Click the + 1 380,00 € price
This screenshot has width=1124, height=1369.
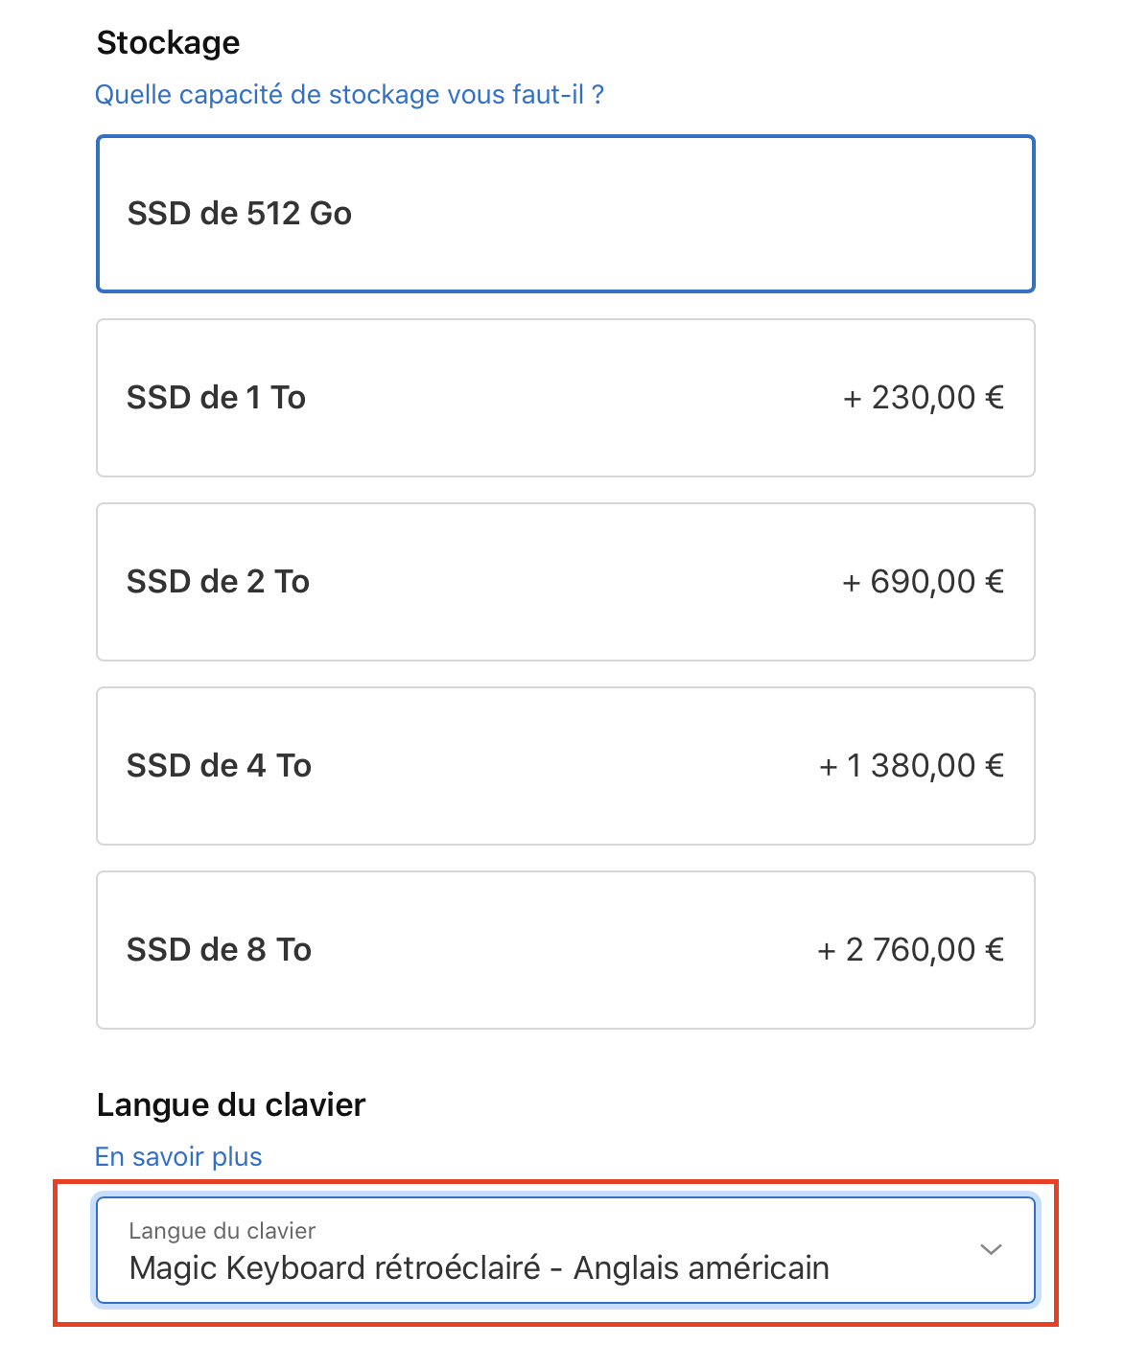pos(911,766)
